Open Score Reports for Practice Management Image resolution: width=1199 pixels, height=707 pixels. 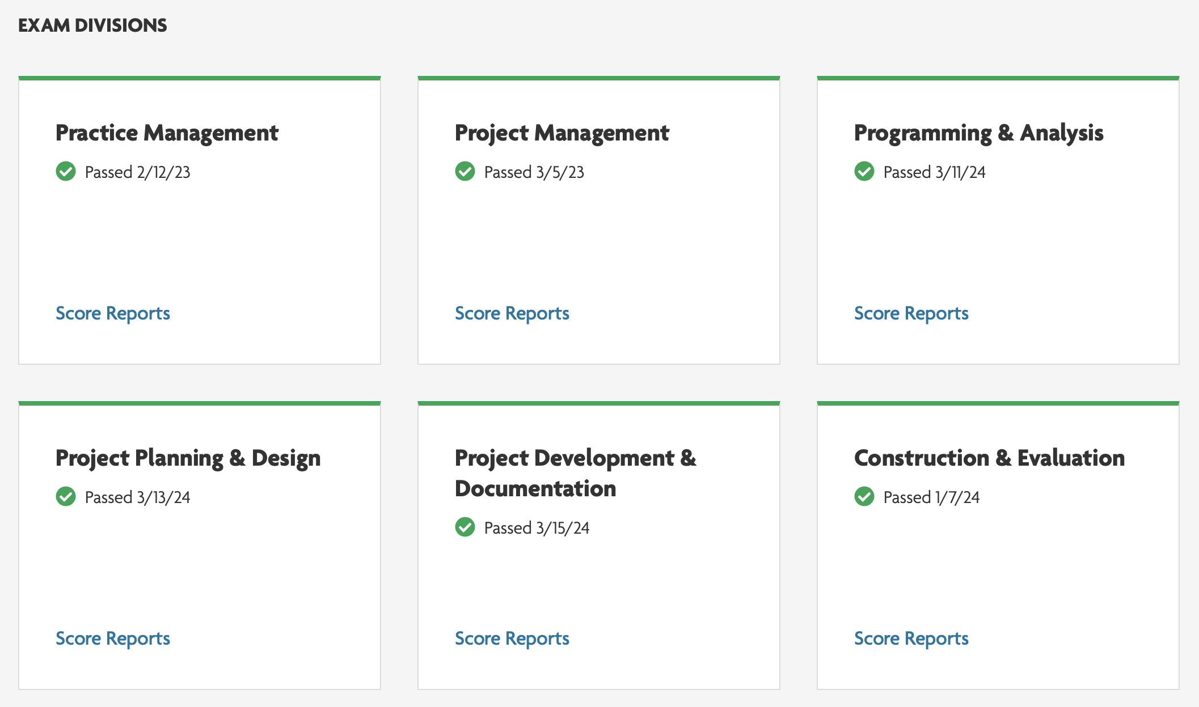113,313
